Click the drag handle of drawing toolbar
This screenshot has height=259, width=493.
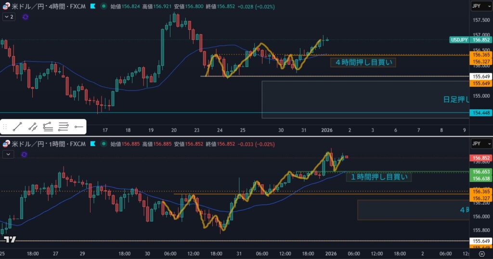[x=5, y=127]
